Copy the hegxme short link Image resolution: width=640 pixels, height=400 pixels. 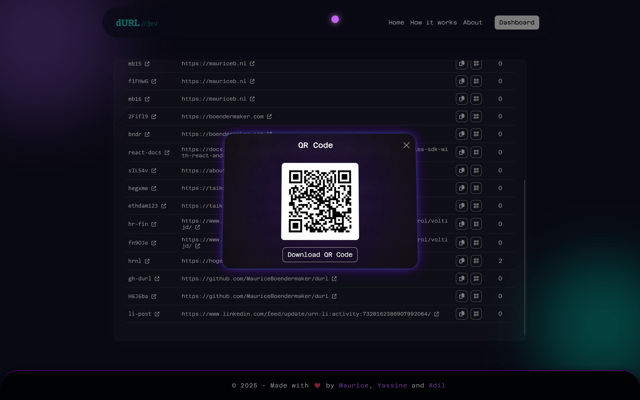(461, 188)
